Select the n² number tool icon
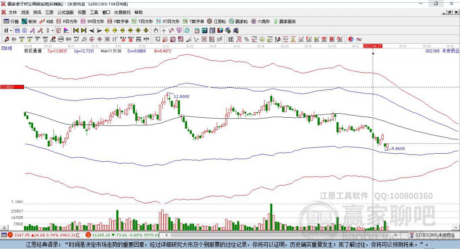 76,39
